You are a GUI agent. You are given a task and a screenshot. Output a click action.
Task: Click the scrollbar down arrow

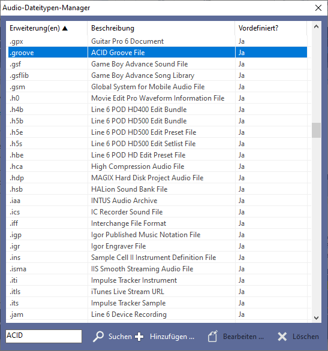pos(316,318)
